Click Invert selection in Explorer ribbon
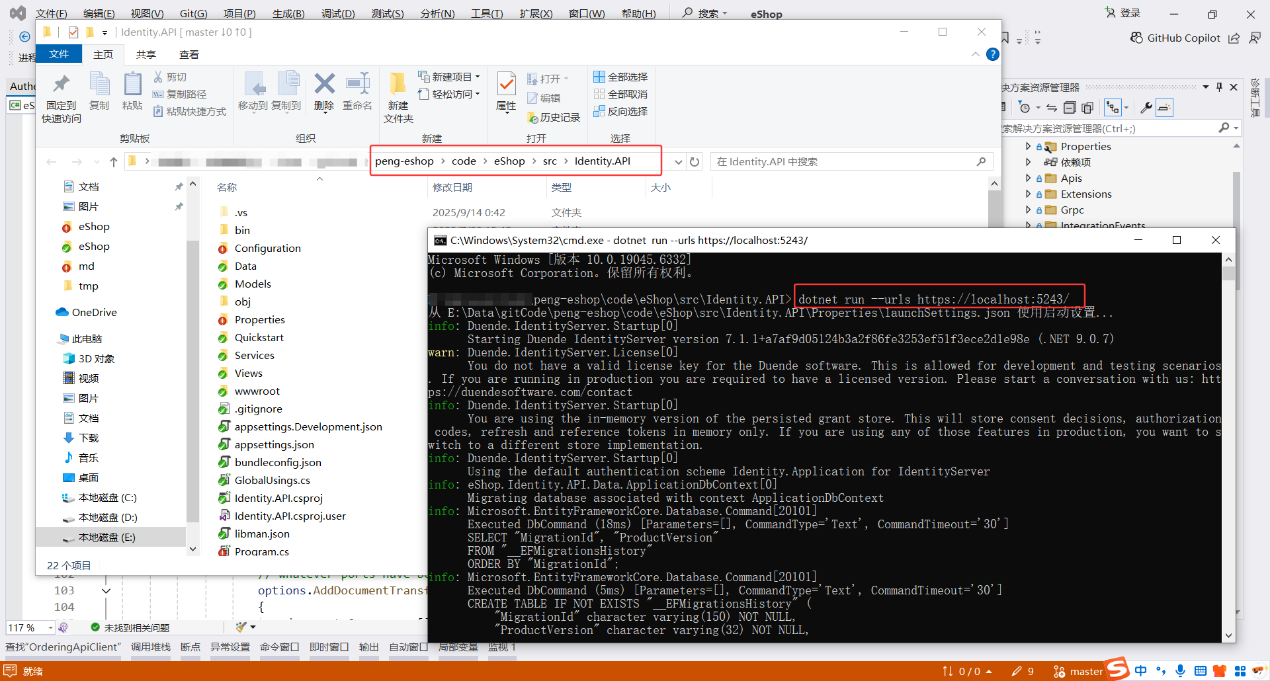The width and height of the screenshot is (1270, 681). [x=620, y=112]
